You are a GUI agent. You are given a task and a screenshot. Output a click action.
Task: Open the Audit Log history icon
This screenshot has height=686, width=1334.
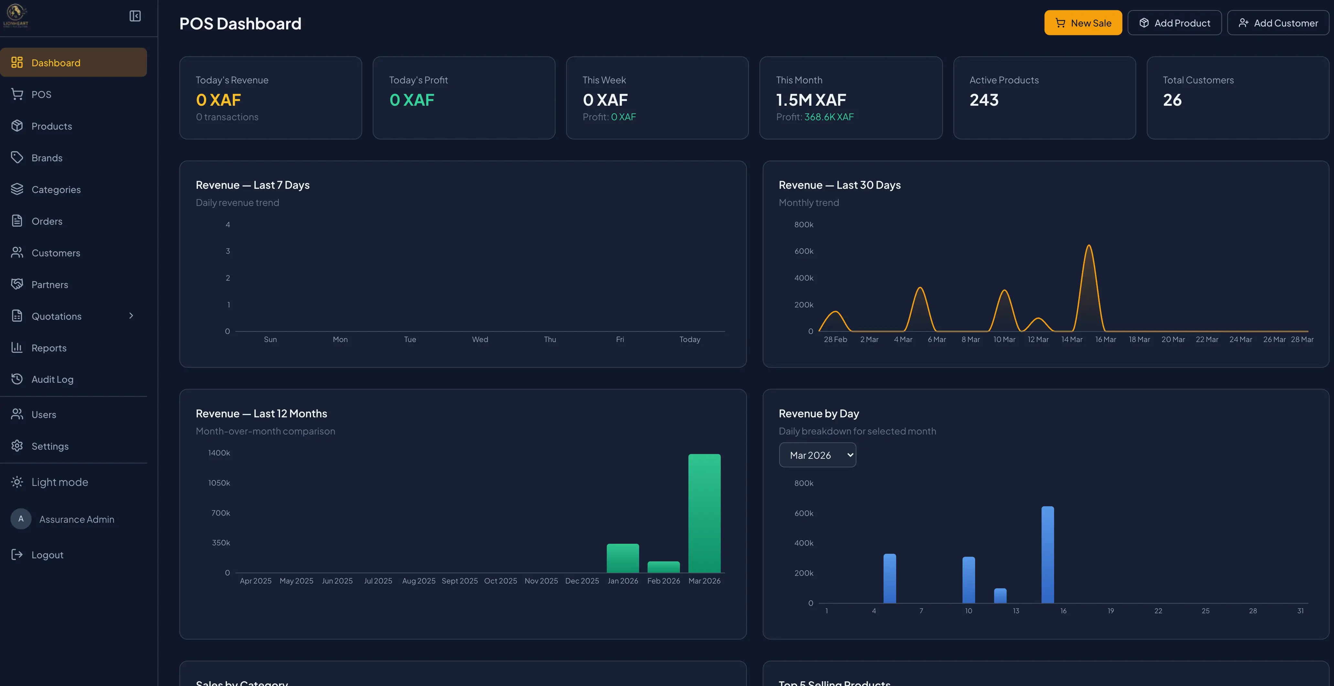pos(17,379)
